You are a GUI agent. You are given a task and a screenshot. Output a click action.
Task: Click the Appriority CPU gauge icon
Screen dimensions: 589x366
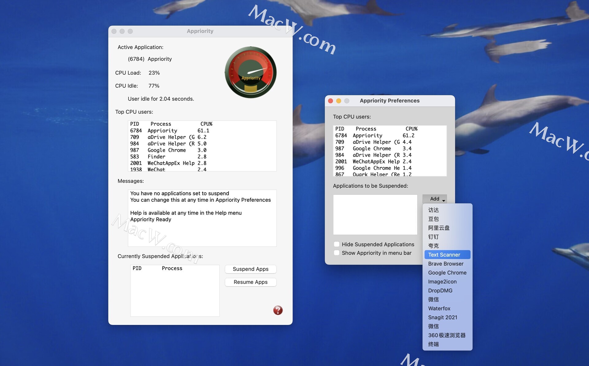pos(251,72)
